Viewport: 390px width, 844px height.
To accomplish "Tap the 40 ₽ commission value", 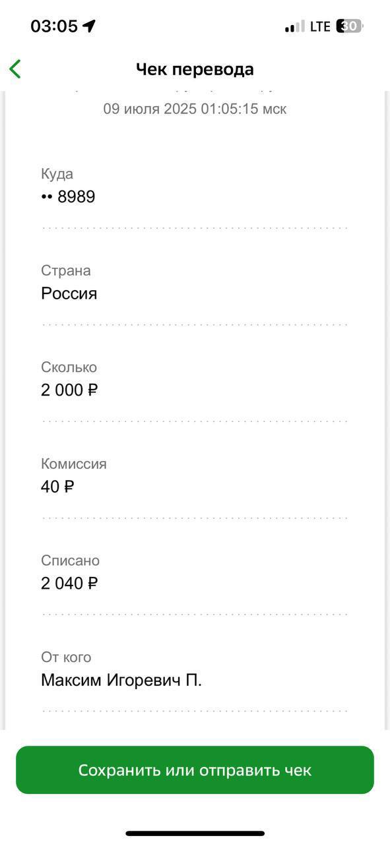I will coord(57,487).
